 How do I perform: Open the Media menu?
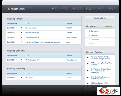pyautogui.click(x=54, y=9)
